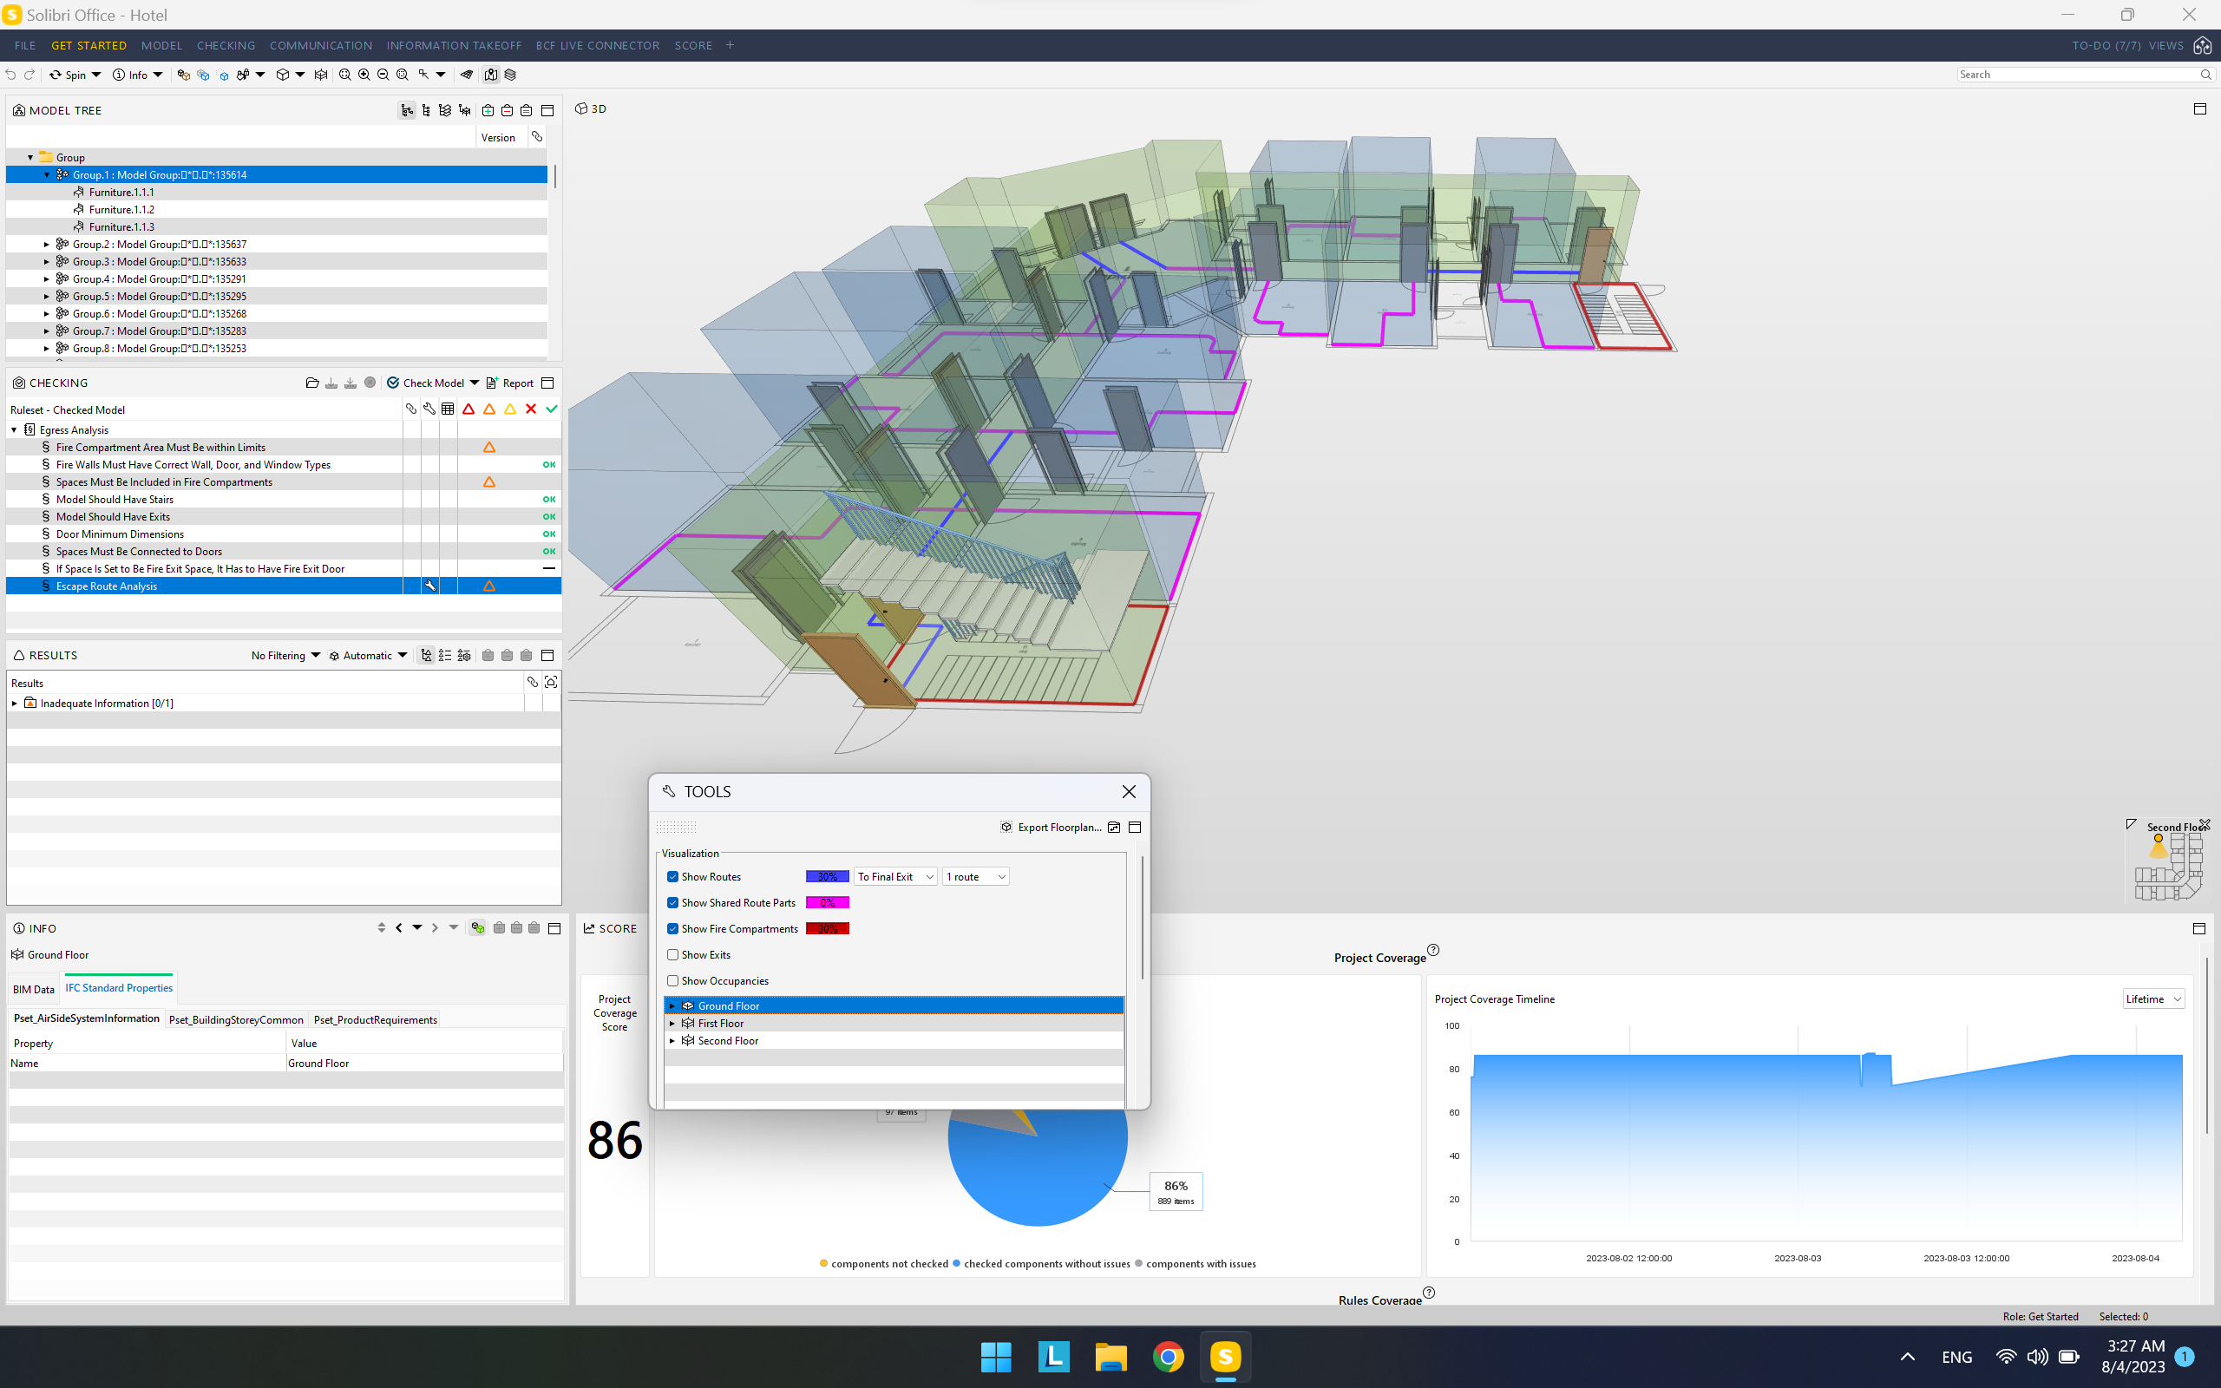Select the Door Minimum Dimensions rule

(120, 534)
